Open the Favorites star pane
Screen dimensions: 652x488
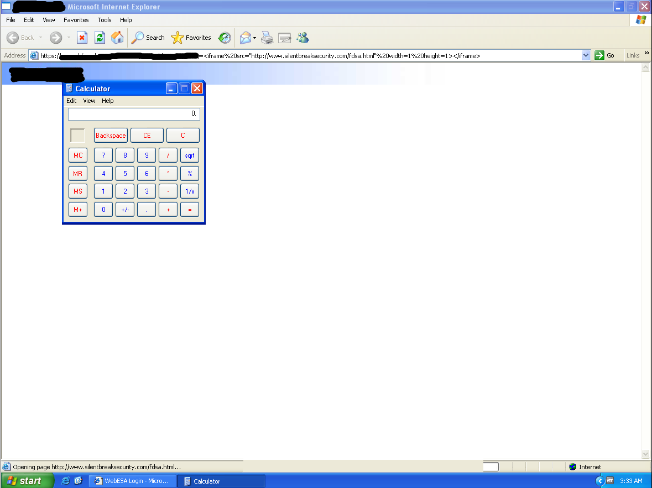191,38
